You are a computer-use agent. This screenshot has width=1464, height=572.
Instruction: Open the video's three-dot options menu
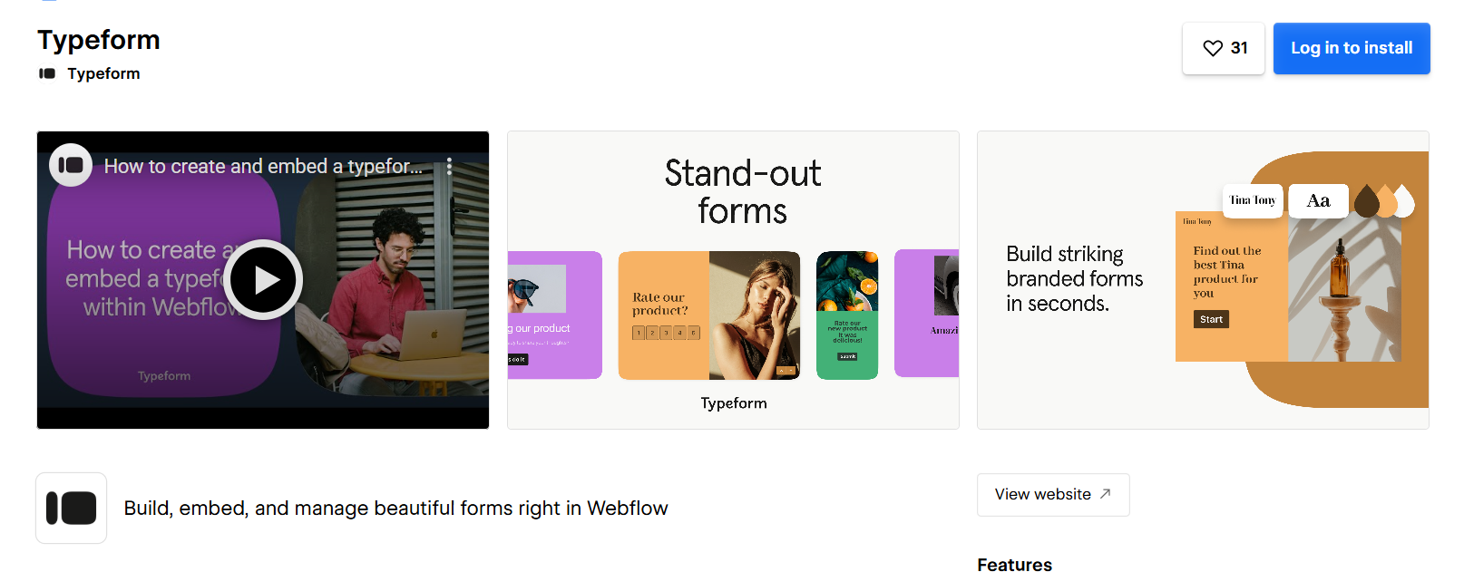(x=450, y=166)
